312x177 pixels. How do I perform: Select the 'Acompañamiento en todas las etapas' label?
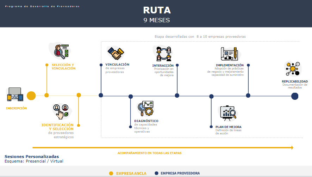pyautogui.click(x=149, y=153)
